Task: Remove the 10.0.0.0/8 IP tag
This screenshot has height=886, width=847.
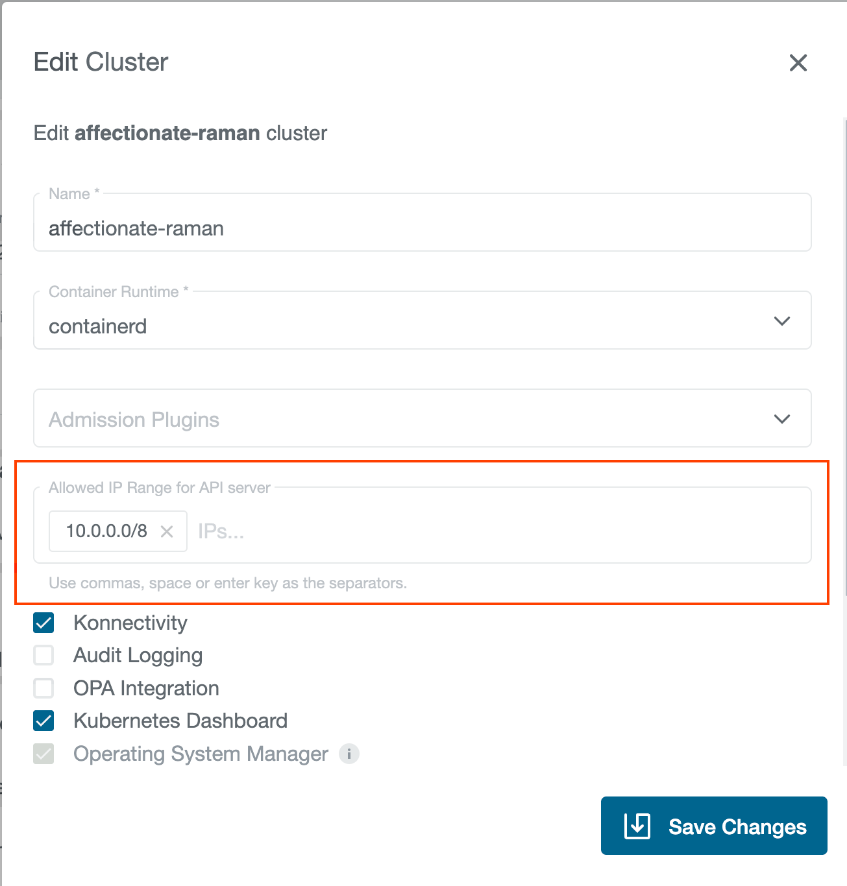Action: [167, 531]
